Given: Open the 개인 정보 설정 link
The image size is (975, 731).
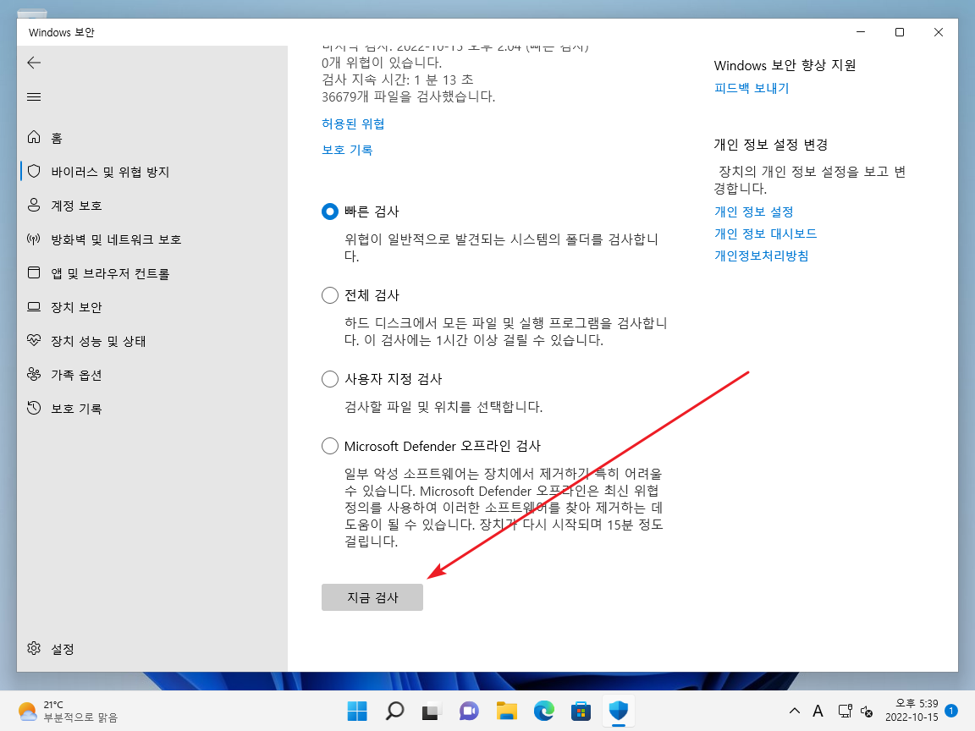Looking at the screenshot, I should (x=753, y=212).
